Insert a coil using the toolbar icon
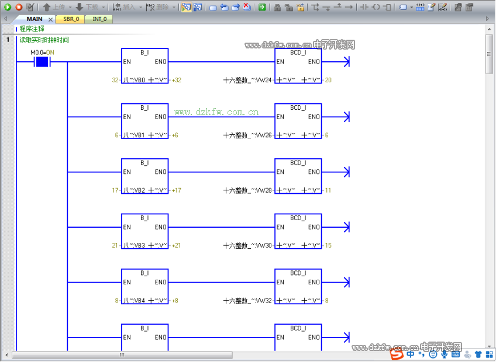The height and width of the screenshot is (362, 496). 376,7
